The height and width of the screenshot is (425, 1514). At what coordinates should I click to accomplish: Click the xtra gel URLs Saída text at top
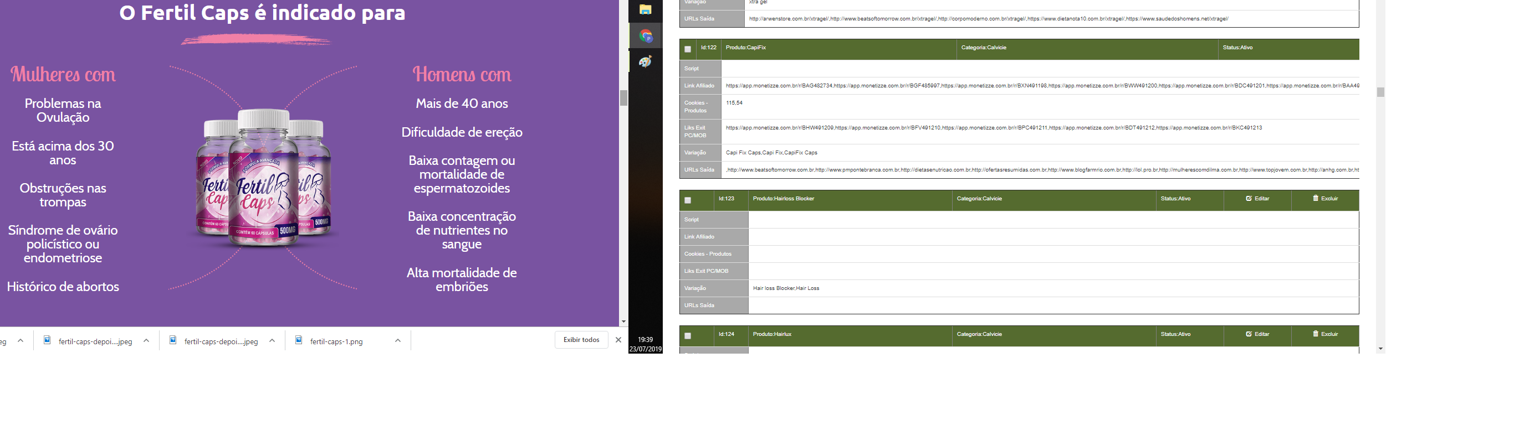tap(989, 19)
